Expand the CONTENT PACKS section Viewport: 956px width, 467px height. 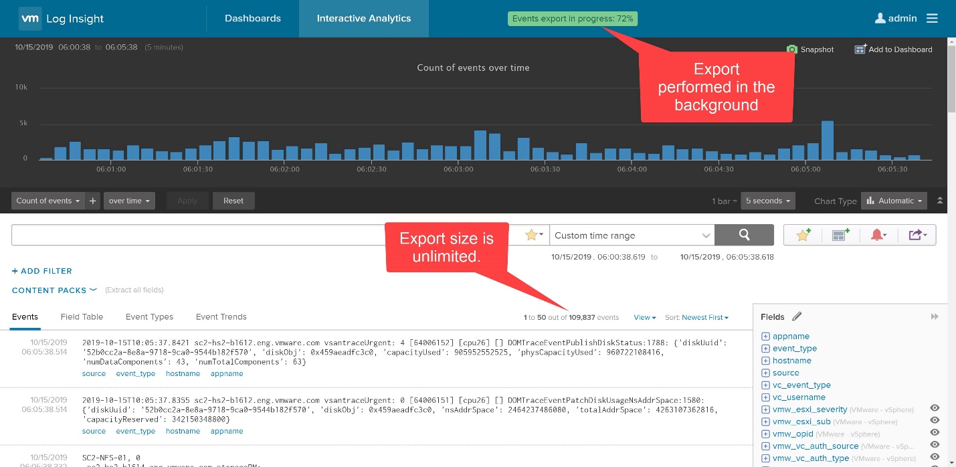click(55, 290)
